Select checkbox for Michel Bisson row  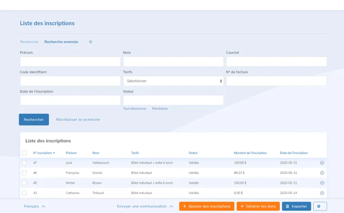(x=24, y=183)
